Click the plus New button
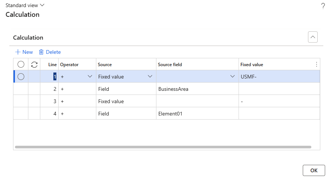Image resolution: width=333 pixels, height=179 pixels. 24,52
